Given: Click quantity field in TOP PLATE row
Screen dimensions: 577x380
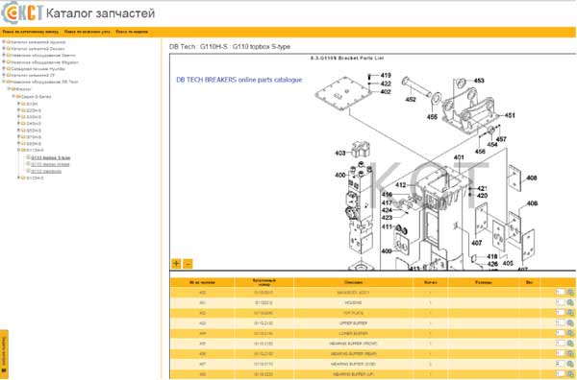Looking at the screenshot, I should coord(560,313).
